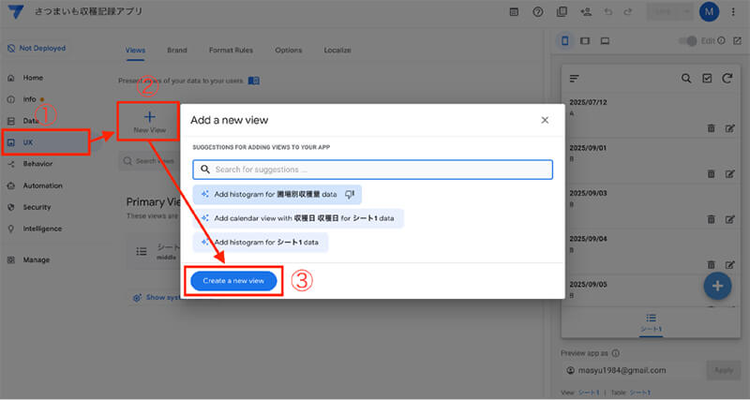This screenshot has width=750, height=400.
Task: Select the mobile phone preview icon
Action: pos(564,41)
